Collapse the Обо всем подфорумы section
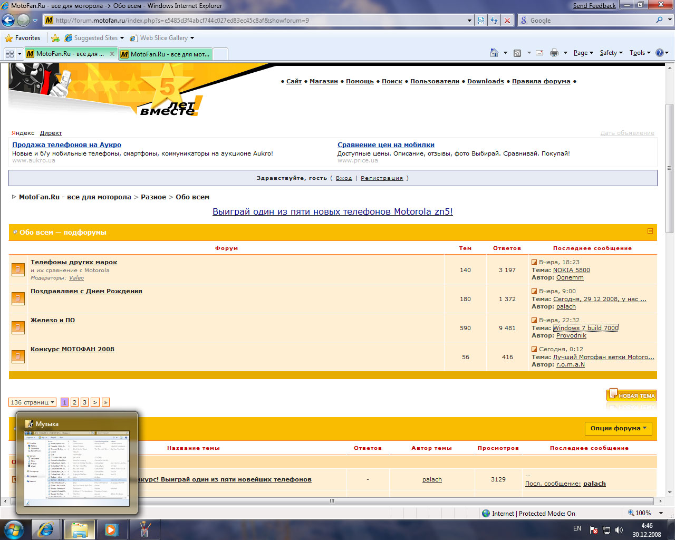The height and width of the screenshot is (540, 675). click(650, 231)
